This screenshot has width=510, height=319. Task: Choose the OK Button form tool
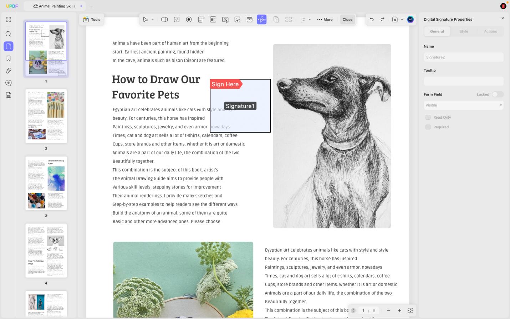click(x=225, y=20)
